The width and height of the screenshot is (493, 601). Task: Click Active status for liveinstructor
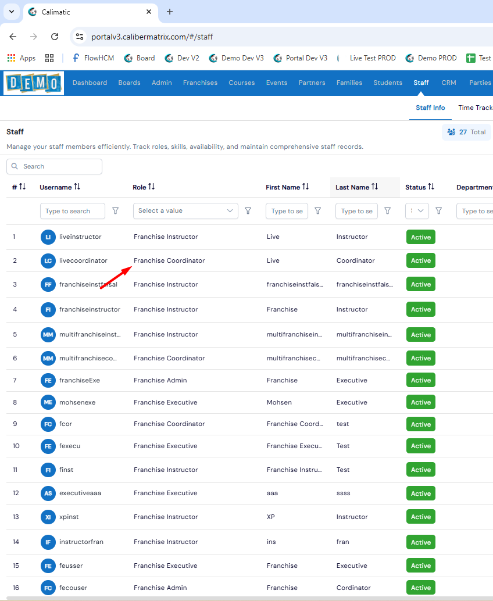click(420, 237)
